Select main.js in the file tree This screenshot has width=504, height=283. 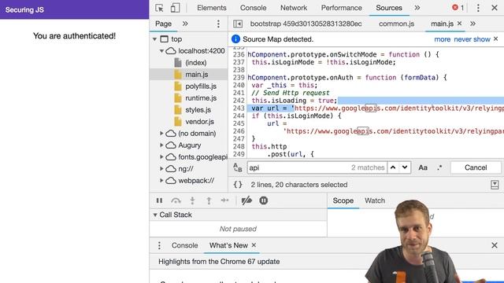click(x=196, y=75)
